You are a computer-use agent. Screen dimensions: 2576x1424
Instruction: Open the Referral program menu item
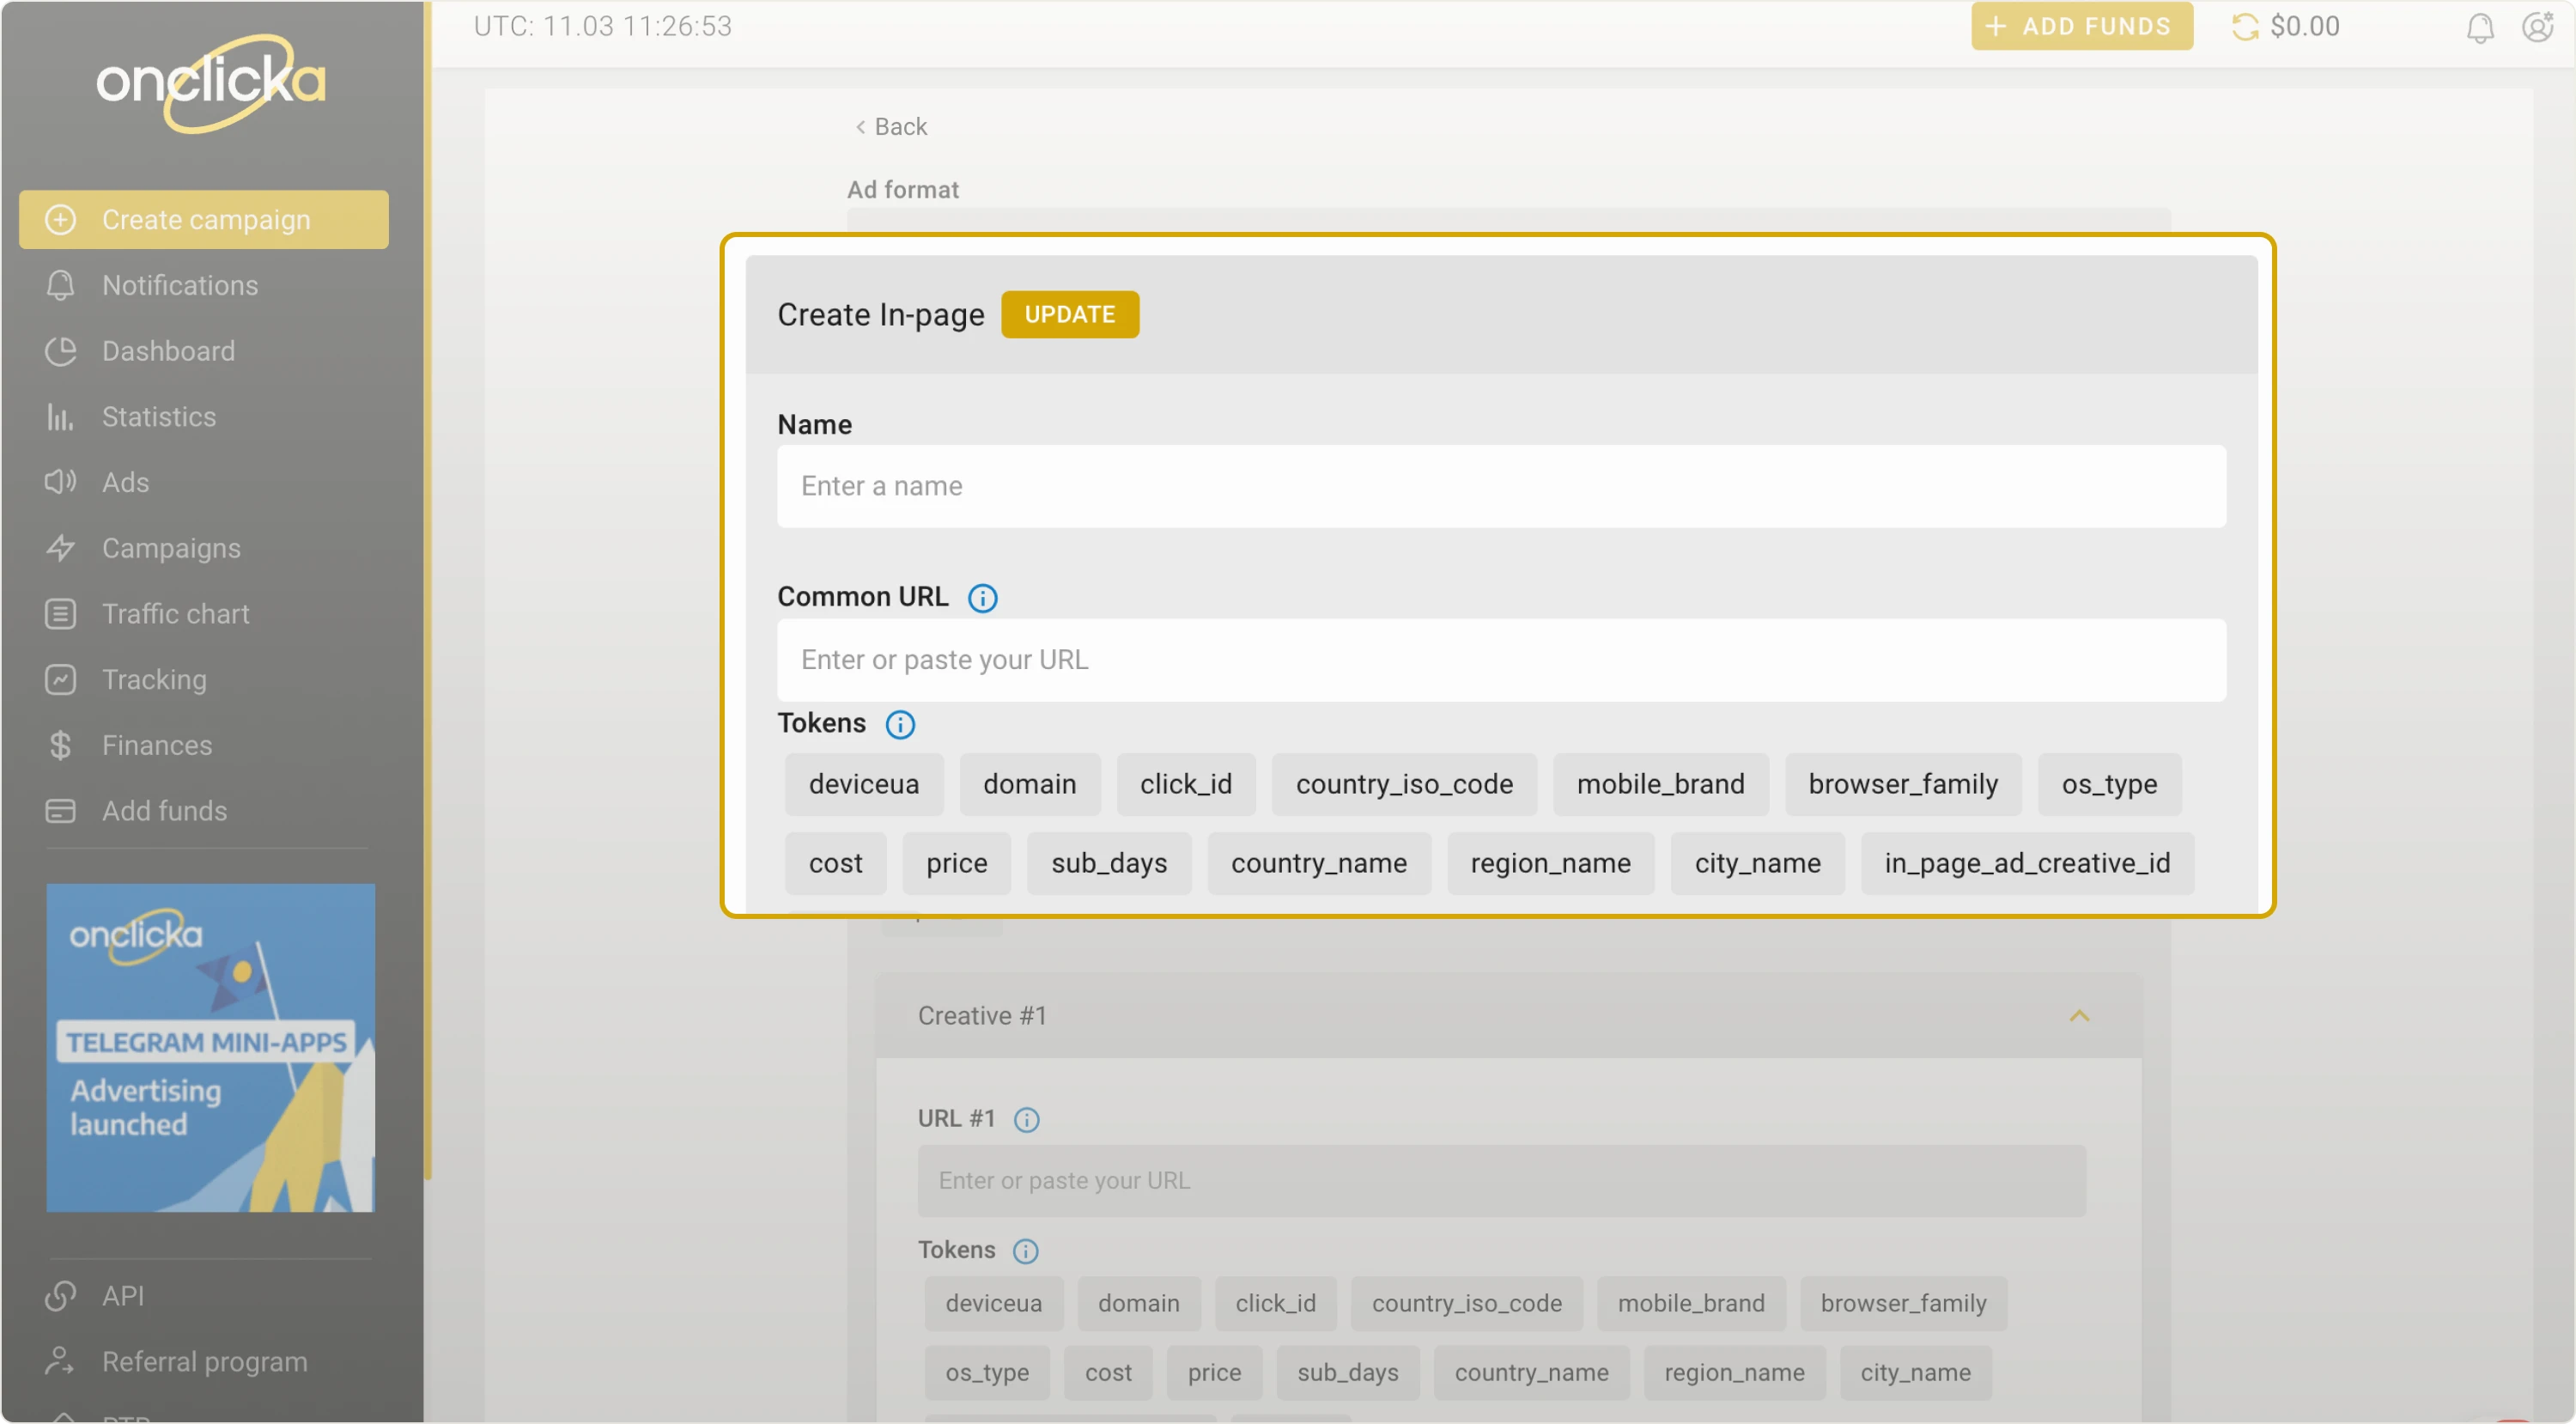click(204, 1361)
